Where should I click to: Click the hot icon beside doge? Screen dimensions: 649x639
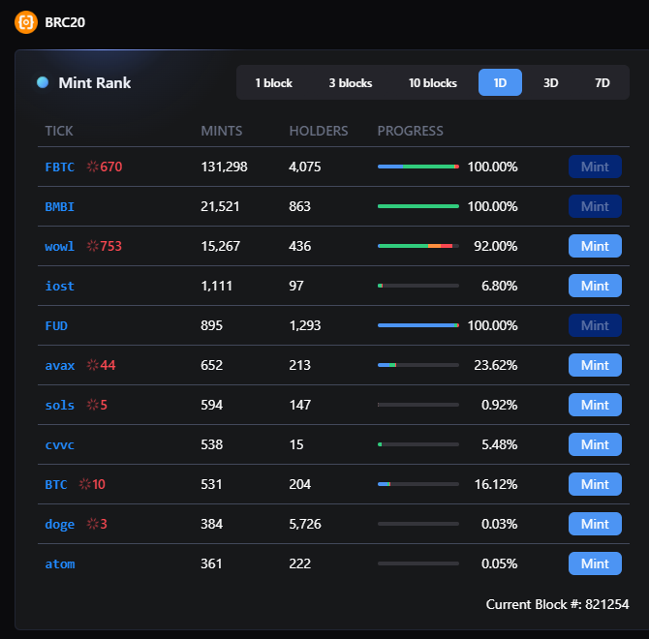tap(93, 524)
